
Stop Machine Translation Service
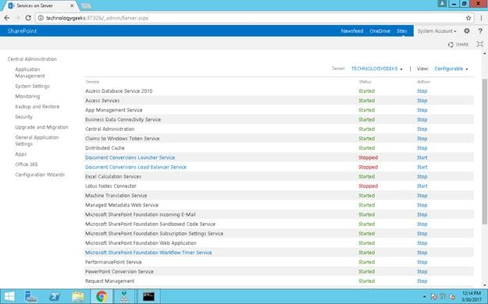point(422,196)
